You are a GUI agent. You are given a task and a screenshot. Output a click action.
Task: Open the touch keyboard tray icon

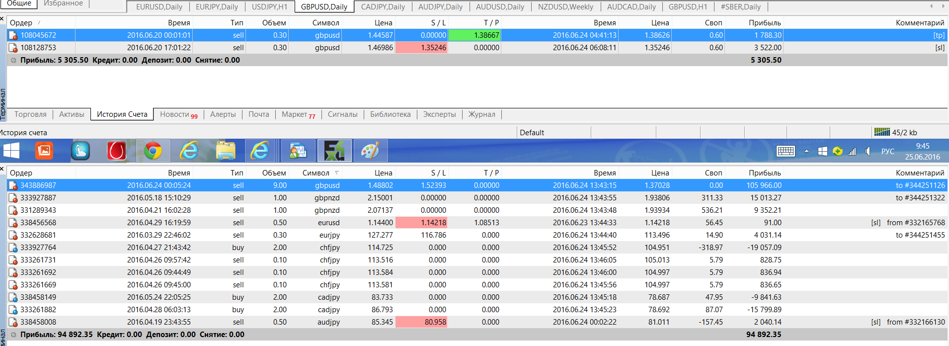(786, 151)
